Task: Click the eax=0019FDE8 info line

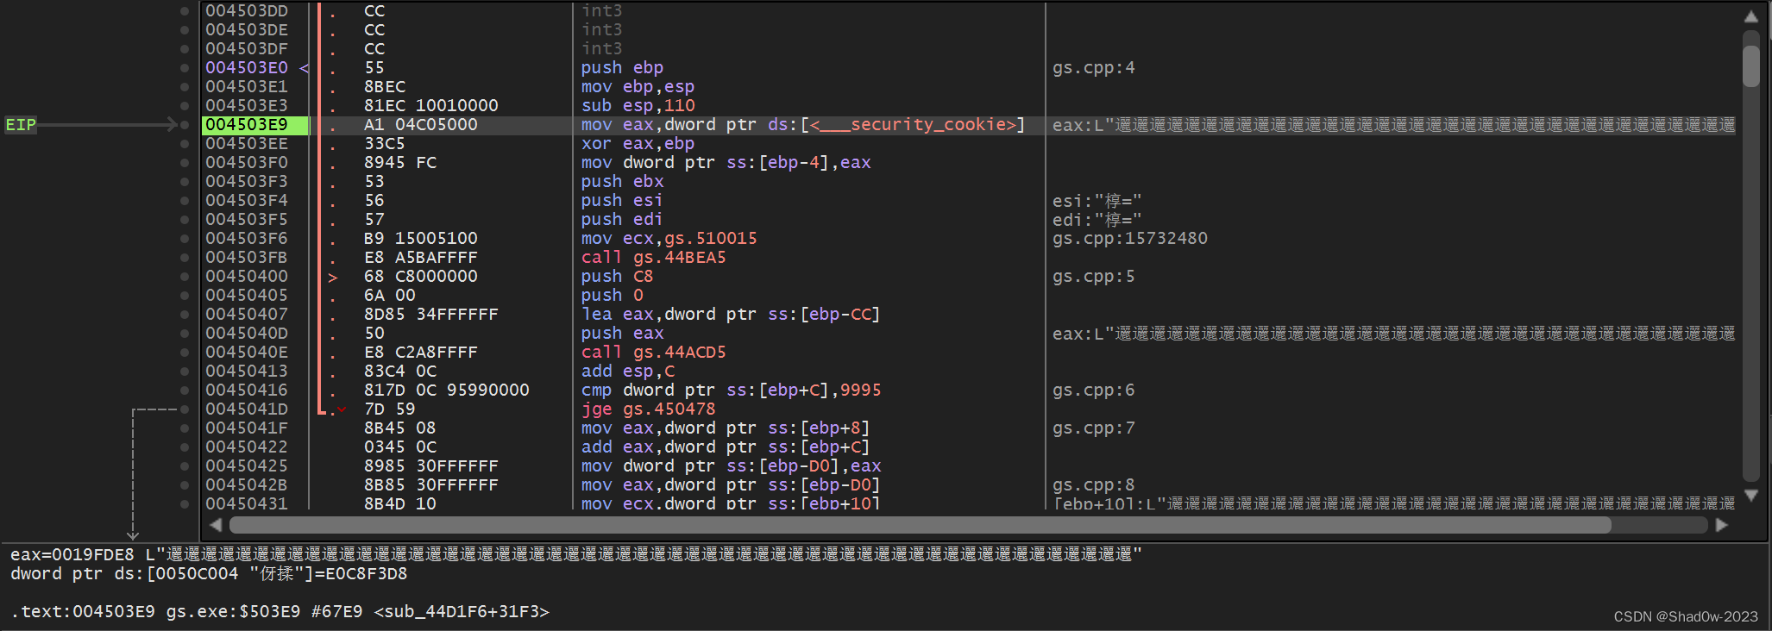Action: coord(575,554)
